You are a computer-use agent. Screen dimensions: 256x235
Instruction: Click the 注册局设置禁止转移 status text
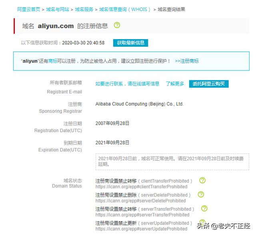pos(116,209)
